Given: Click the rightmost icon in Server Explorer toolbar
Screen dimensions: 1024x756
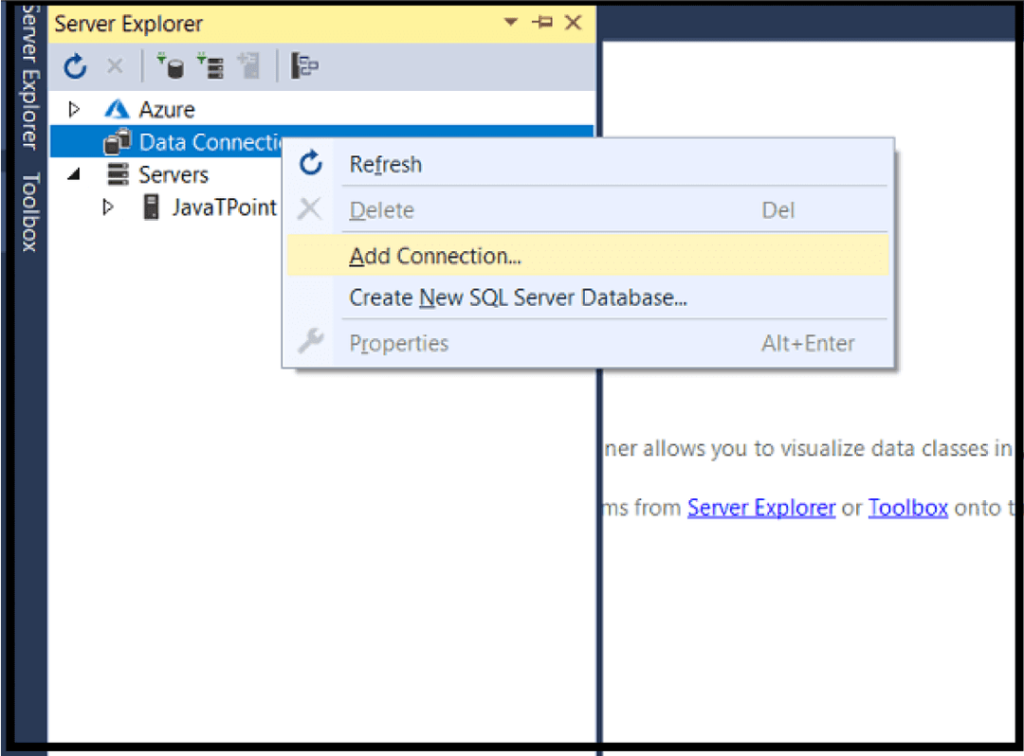Looking at the screenshot, I should [304, 66].
